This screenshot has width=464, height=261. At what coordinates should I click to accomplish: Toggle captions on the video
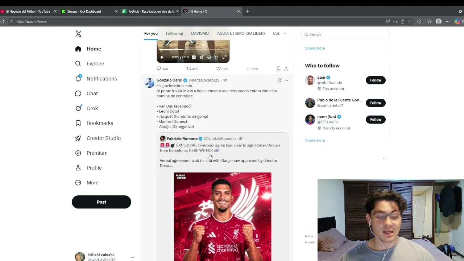[x=194, y=57]
